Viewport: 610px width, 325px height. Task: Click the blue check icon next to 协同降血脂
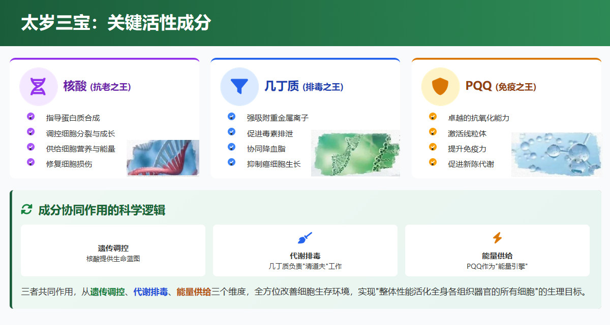(x=232, y=147)
